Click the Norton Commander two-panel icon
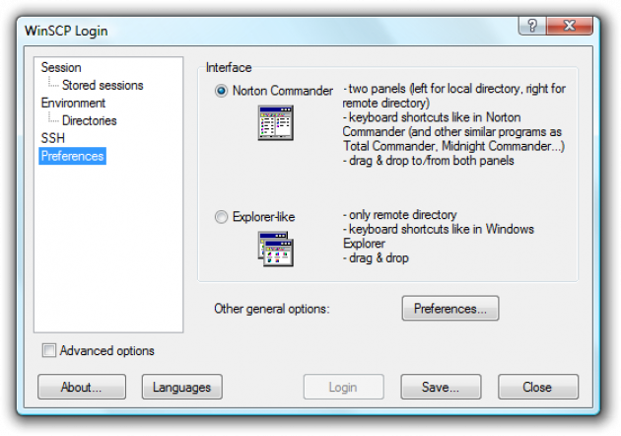The width and height of the screenshot is (621, 436). click(276, 122)
